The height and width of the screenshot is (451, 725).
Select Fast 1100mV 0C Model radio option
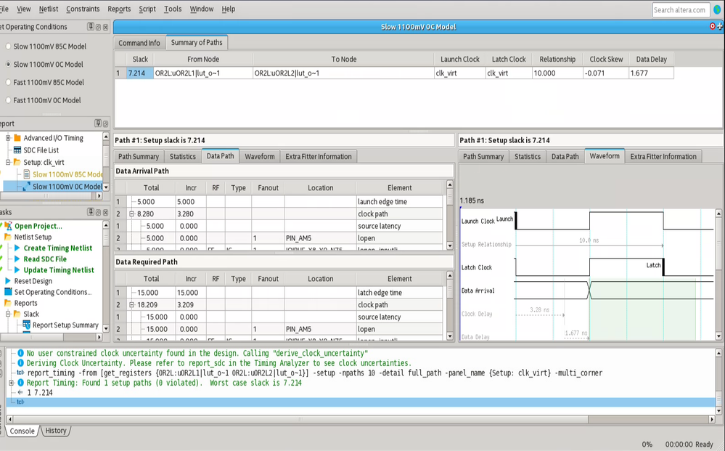point(8,101)
